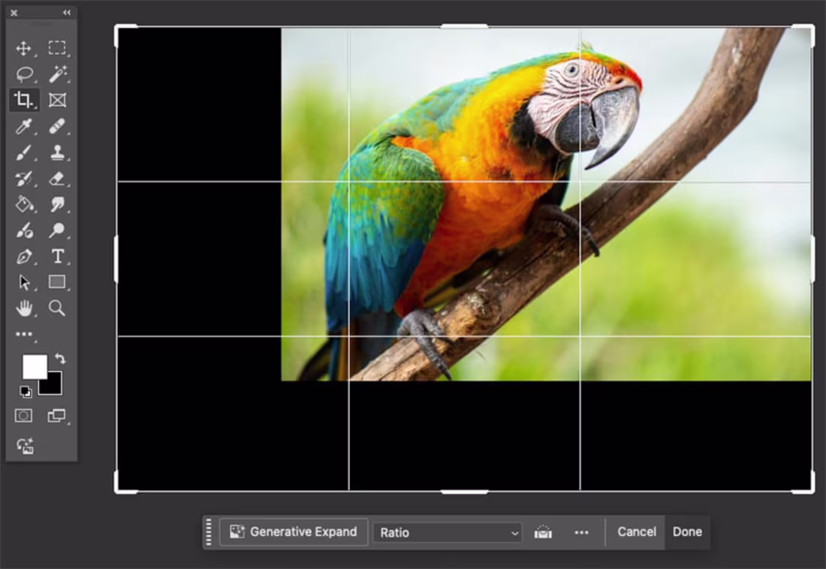
Task: Toggle Quick Mask mode
Action: click(25, 415)
